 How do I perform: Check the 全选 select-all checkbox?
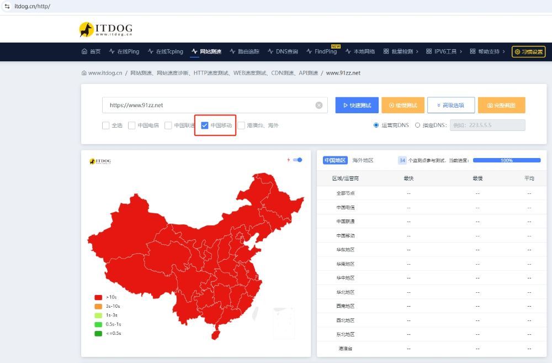[x=105, y=125]
